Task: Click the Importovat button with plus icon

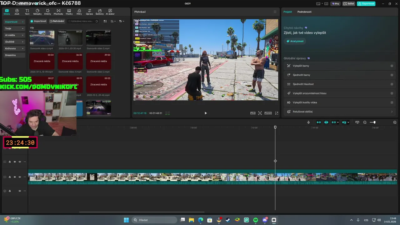Action: [38, 21]
